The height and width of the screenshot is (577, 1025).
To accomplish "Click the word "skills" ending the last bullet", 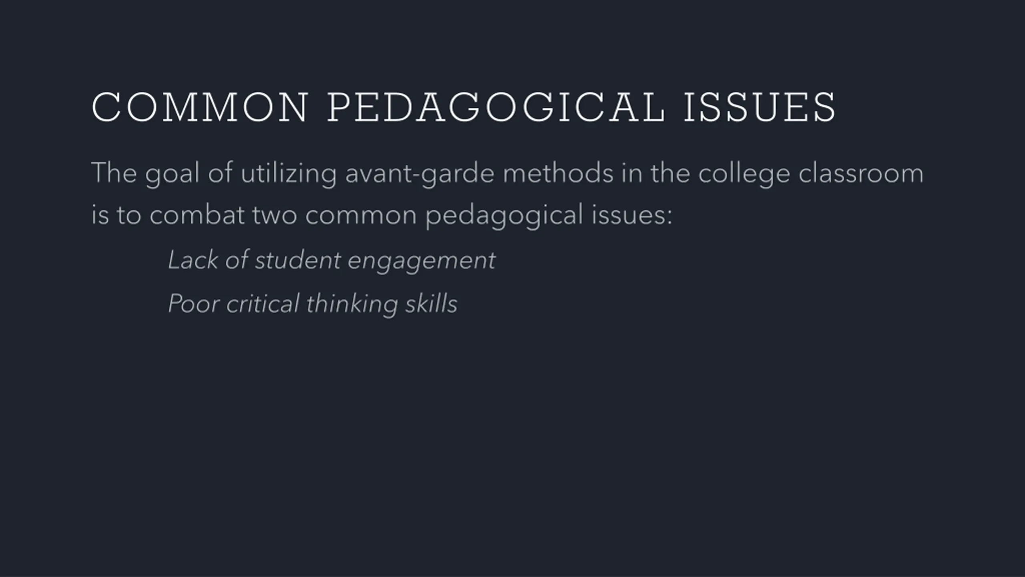I will click(431, 303).
